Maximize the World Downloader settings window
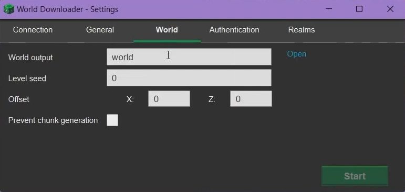Screen dimensions: 405x192 click(359, 9)
